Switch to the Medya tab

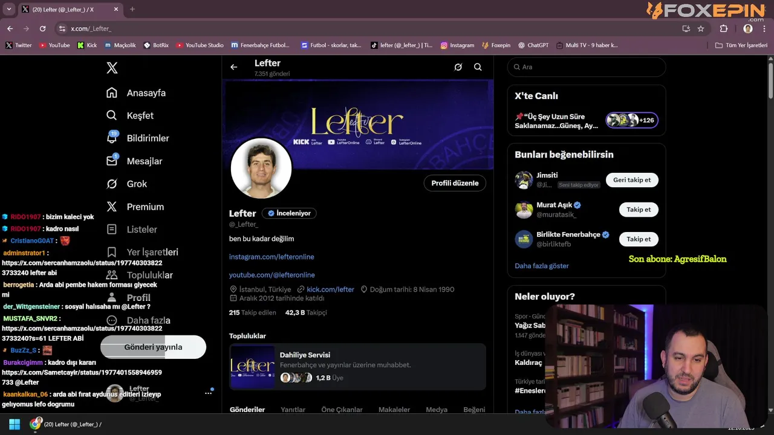pyautogui.click(x=437, y=410)
